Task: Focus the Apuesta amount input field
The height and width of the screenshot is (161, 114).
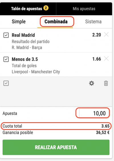Action: coord(94,113)
